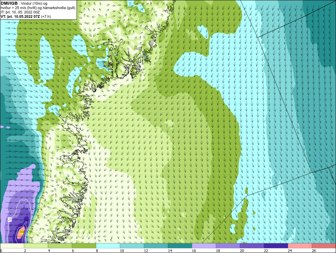Click the 8-10 m/s light cyan legend swatch

tap(108, 246)
